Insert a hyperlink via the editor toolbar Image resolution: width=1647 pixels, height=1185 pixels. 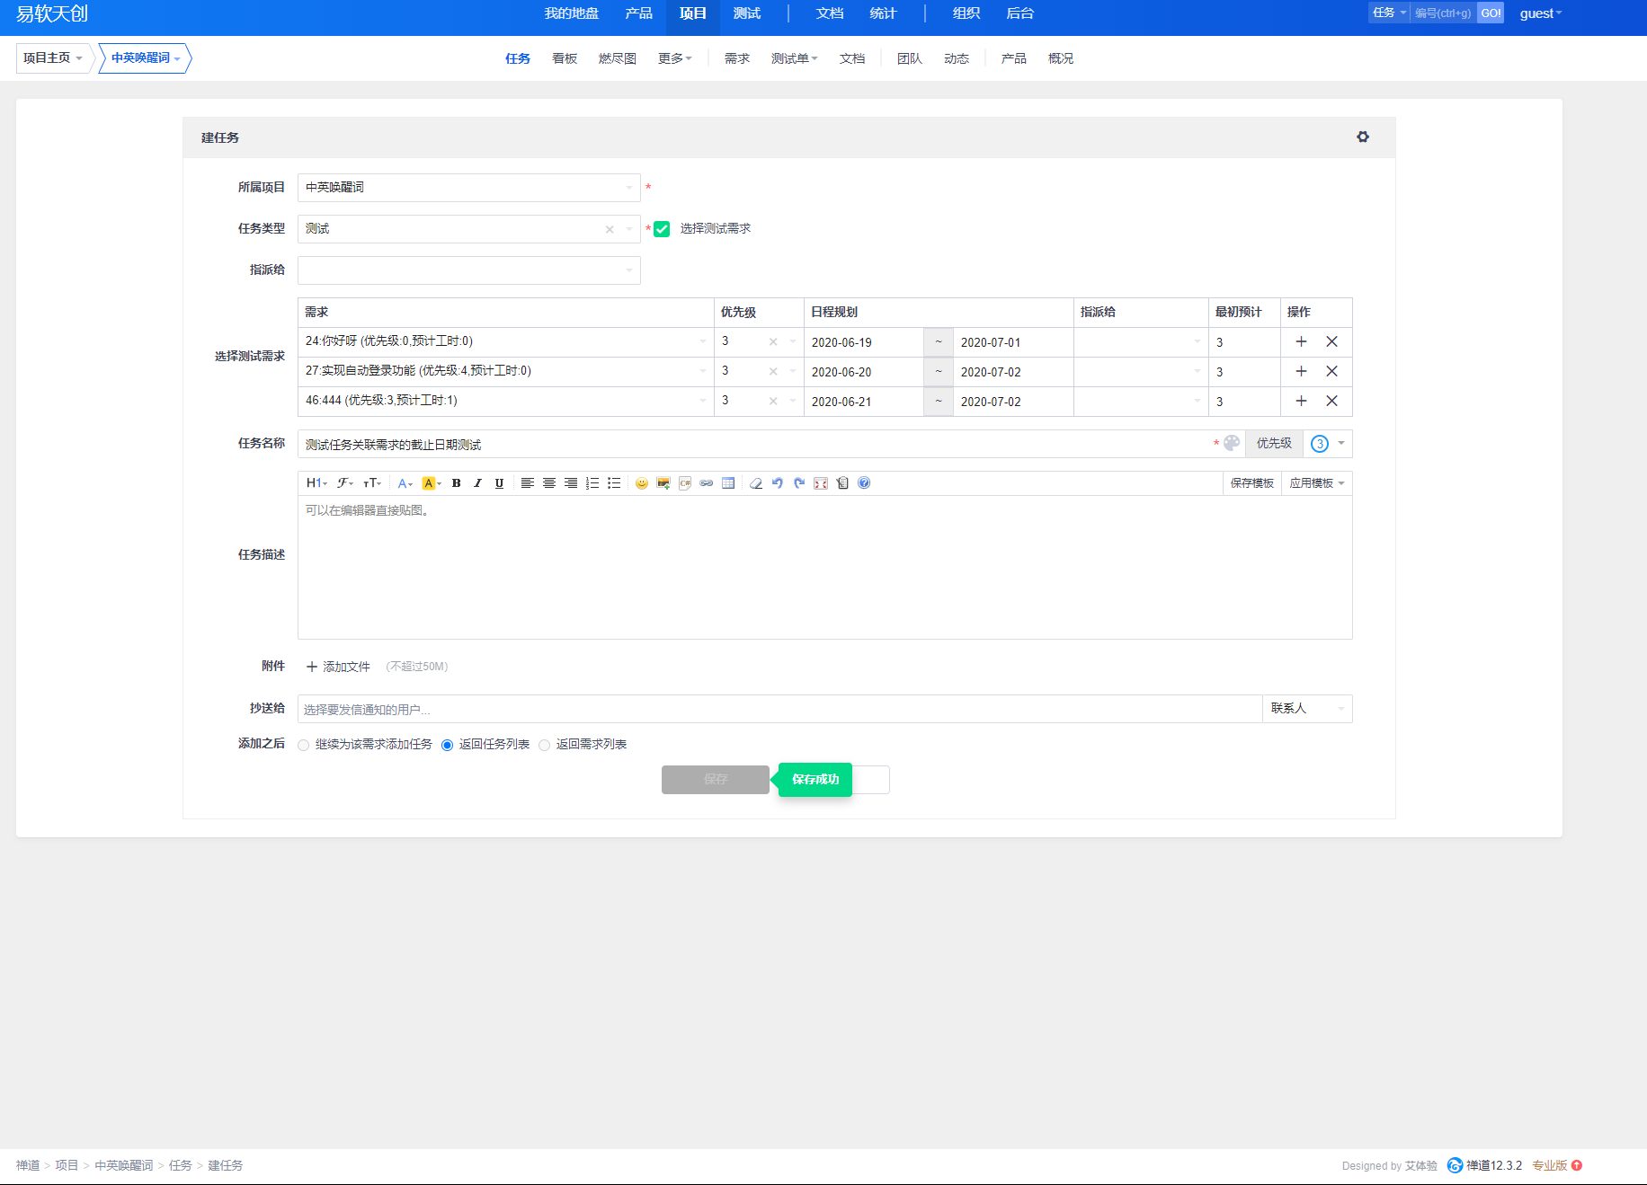pos(707,483)
